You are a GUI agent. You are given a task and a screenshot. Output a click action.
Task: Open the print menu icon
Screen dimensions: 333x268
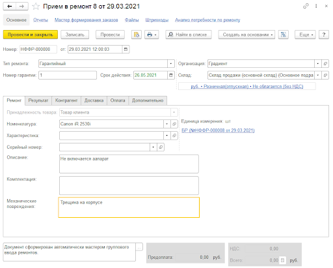[x=152, y=35]
